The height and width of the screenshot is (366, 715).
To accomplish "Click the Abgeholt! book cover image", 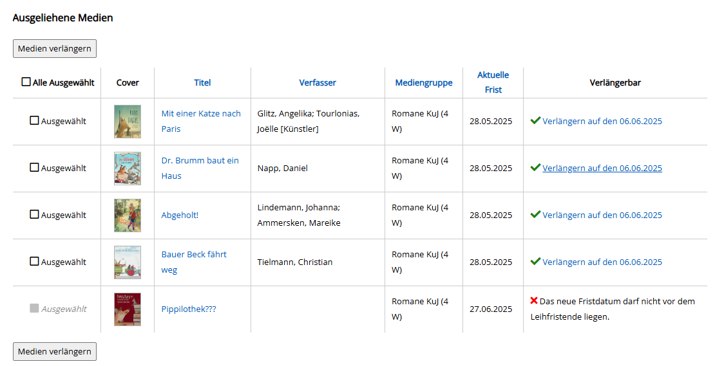I will click(128, 215).
